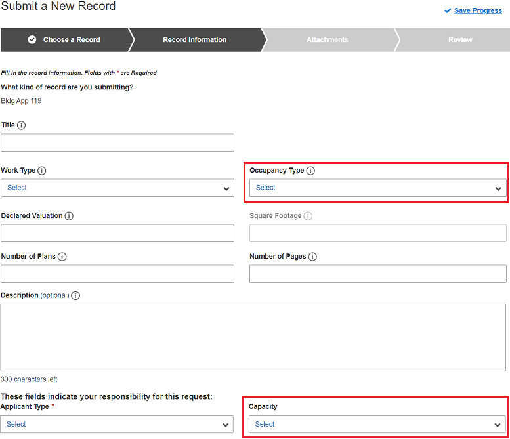Click the Work Type info icon

(x=41, y=171)
